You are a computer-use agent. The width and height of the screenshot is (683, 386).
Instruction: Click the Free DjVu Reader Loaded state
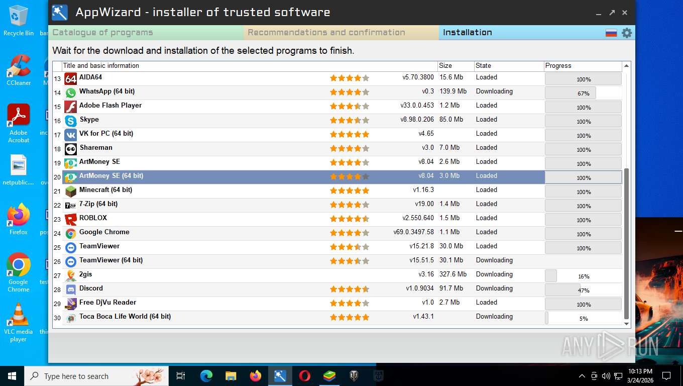point(487,303)
